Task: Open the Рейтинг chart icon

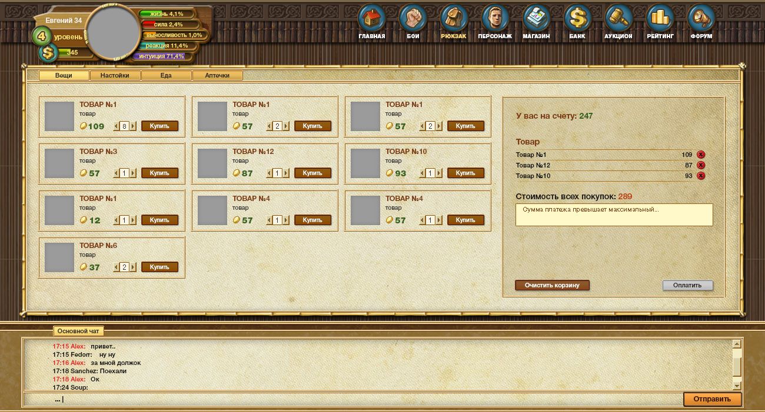Action: coord(660,19)
